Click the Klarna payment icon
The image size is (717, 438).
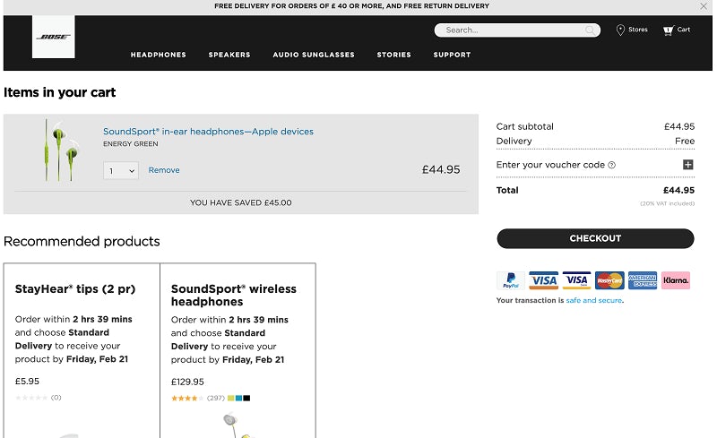tap(676, 280)
